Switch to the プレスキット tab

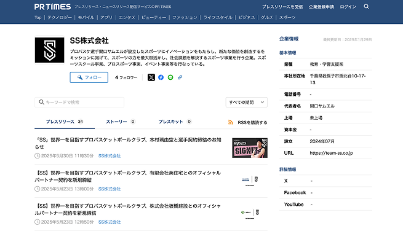(175, 122)
